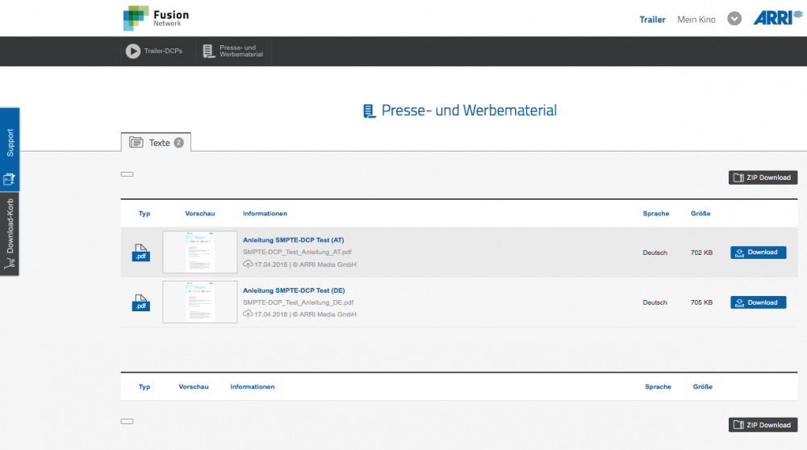The height and width of the screenshot is (450, 807).
Task: Click the Fusion Network logo
Action: 156,18
